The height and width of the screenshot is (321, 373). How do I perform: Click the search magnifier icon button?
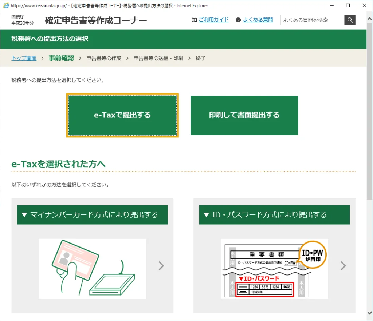coord(350,20)
